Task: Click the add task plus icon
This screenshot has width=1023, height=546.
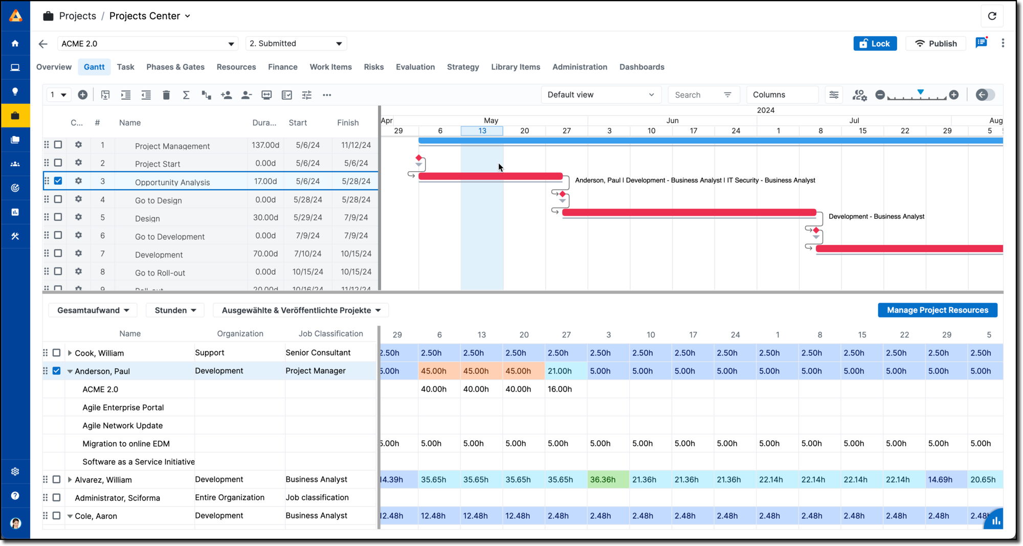Action: click(x=82, y=95)
